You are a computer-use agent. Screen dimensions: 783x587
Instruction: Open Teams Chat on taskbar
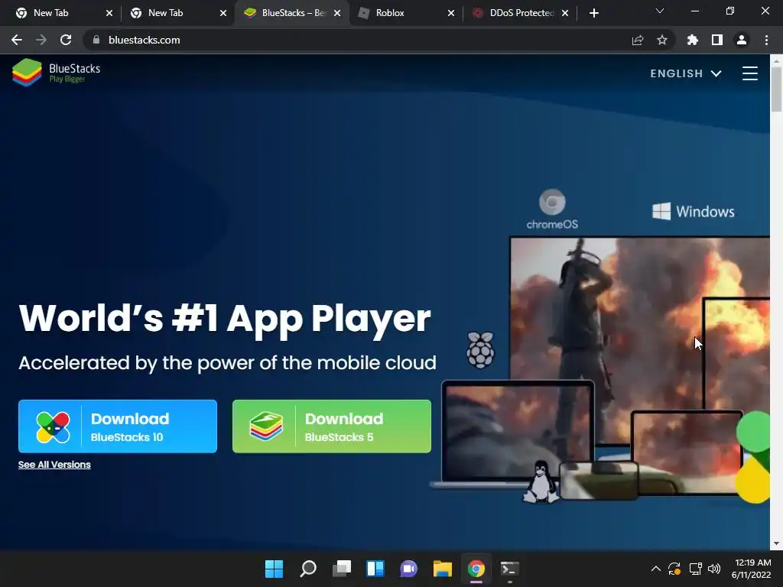tap(408, 569)
